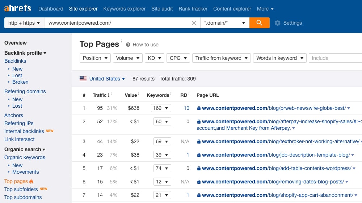
Task: Open the Position filter dropdown
Action: [x=95, y=58]
